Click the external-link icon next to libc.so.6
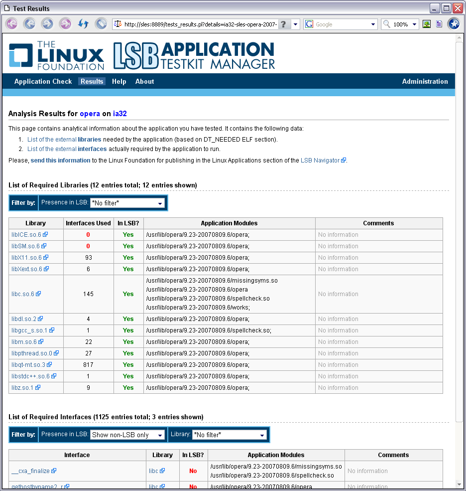 pos(38,294)
